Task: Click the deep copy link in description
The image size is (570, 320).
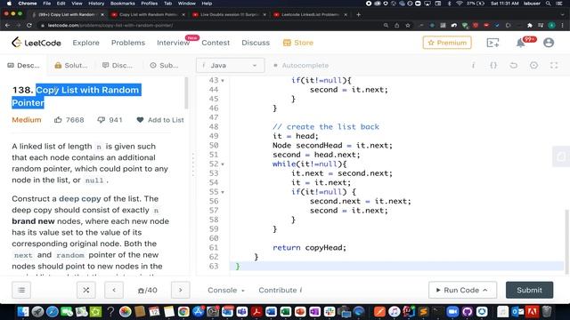Action: [80, 199]
